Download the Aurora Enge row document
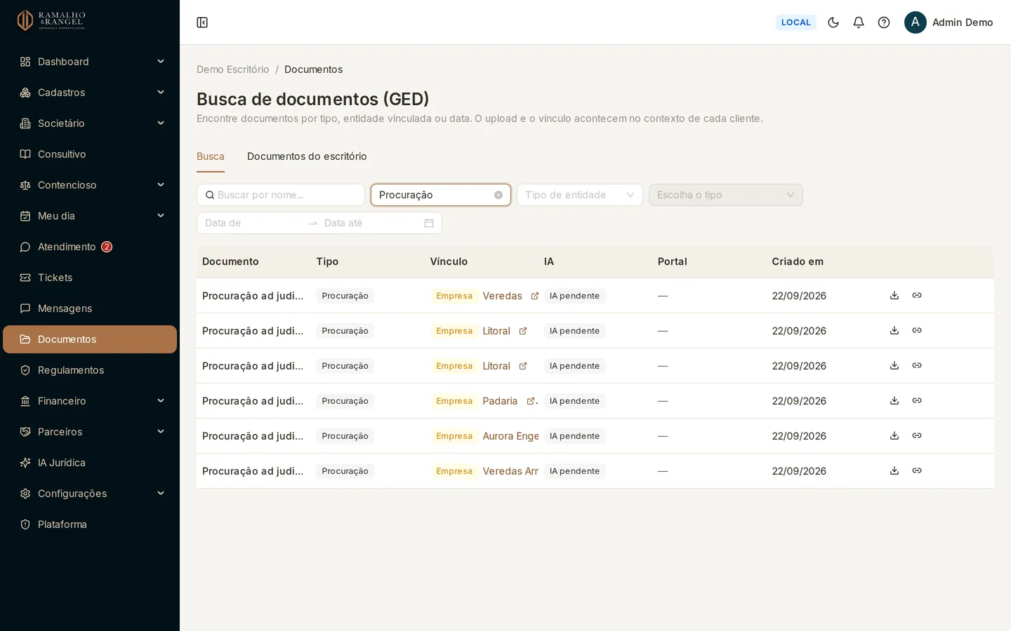The height and width of the screenshot is (631, 1011). tap(894, 435)
